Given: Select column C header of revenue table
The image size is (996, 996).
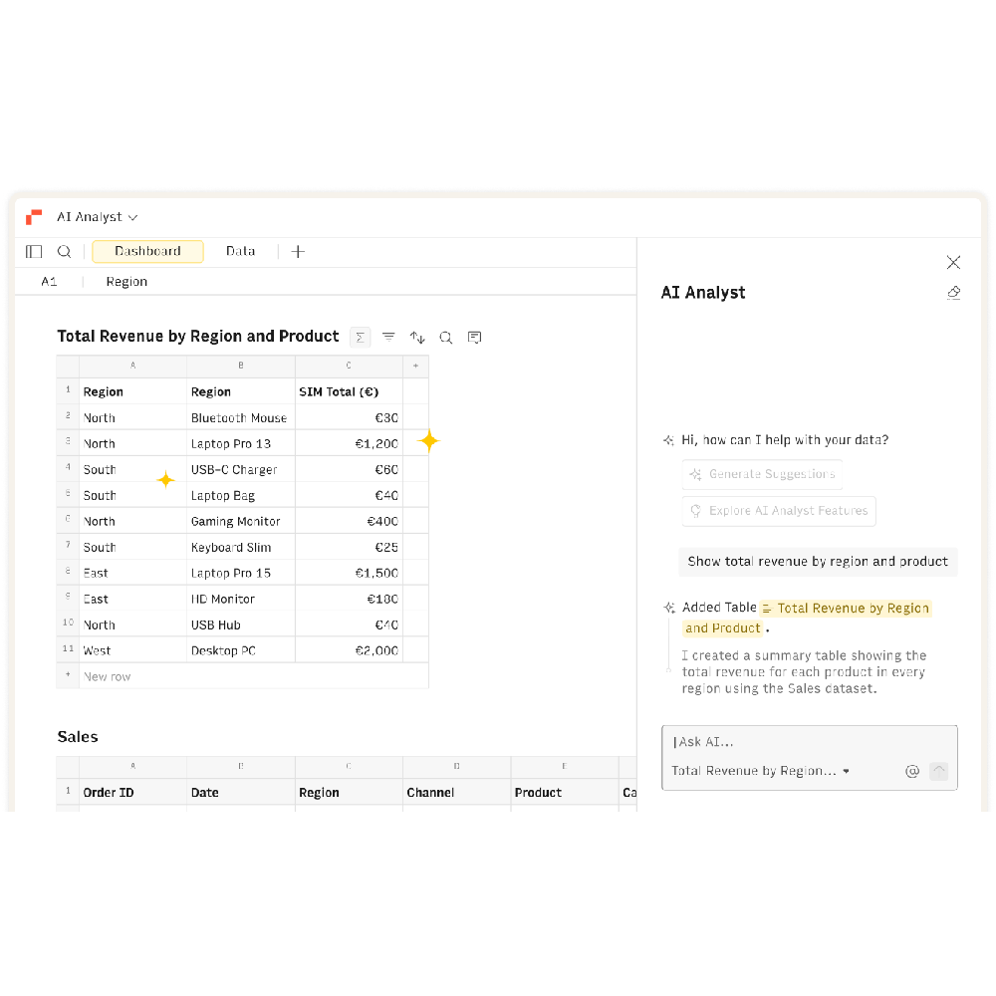Looking at the screenshot, I should (349, 366).
